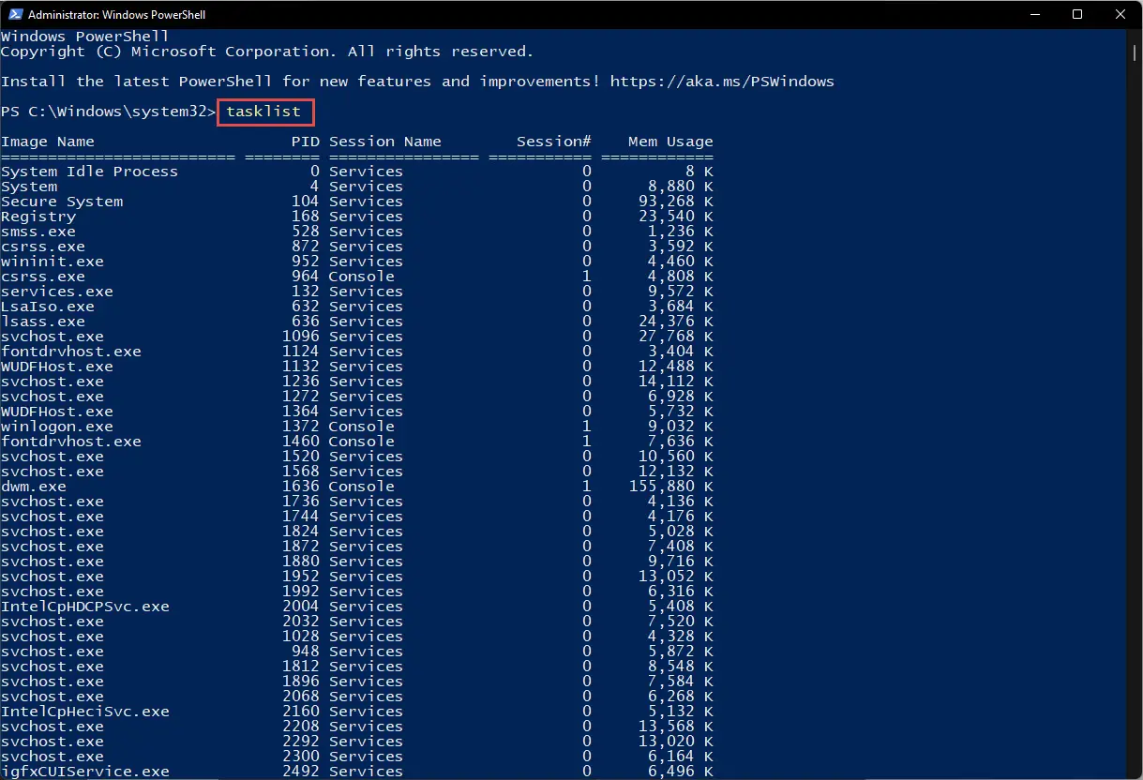Viewport: 1143px width, 780px height.
Task: Click the memory usage '24,376 K'
Action: pos(676,322)
